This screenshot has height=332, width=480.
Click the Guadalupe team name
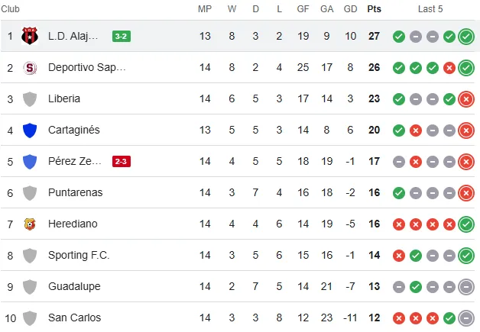[x=75, y=286]
